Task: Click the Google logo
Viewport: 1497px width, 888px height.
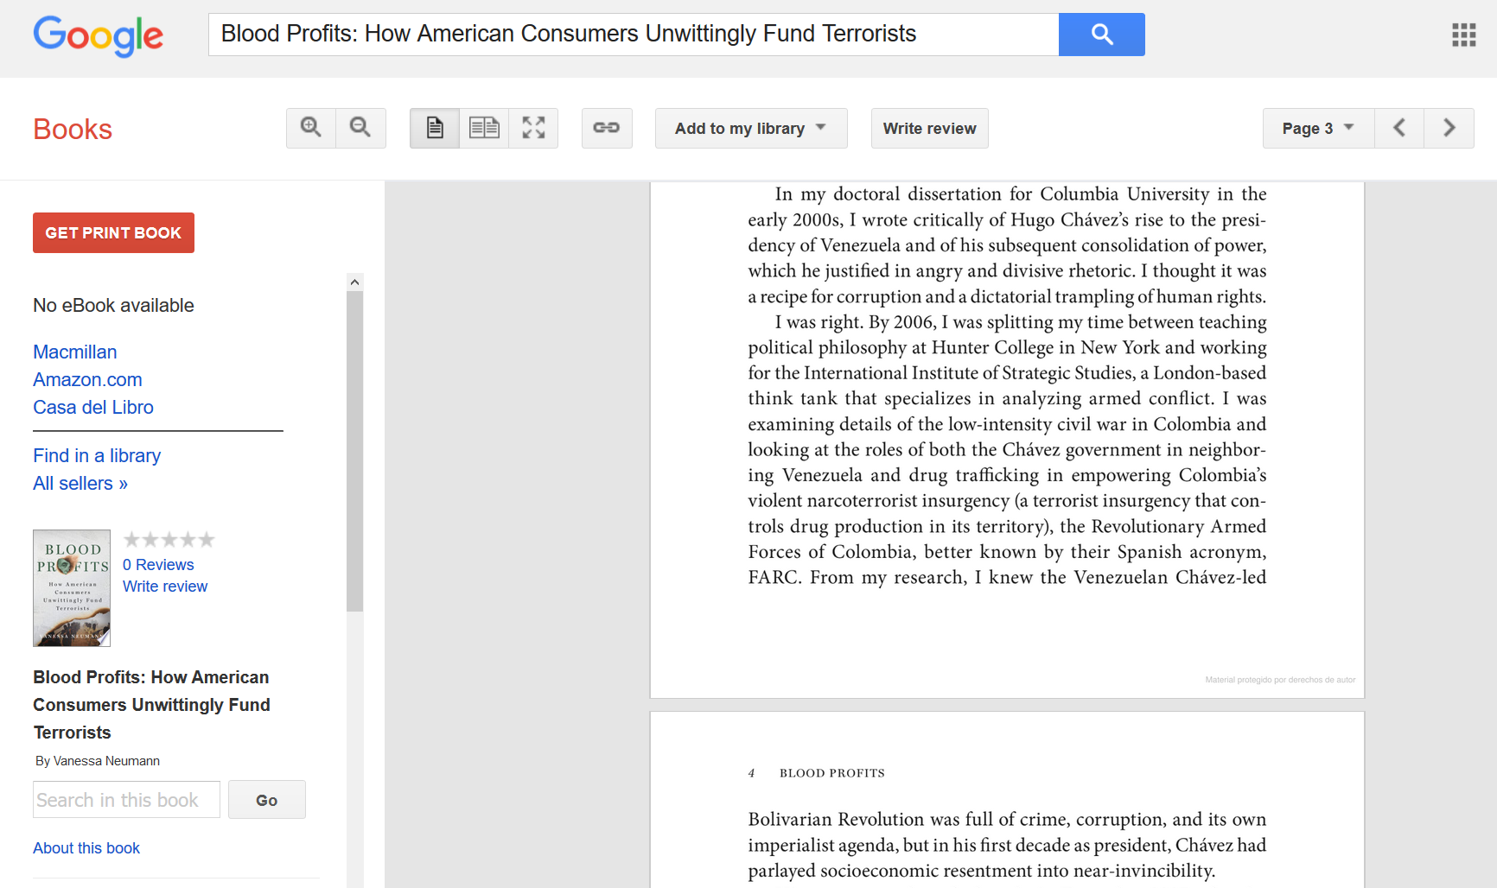Action: click(x=98, y=35)
